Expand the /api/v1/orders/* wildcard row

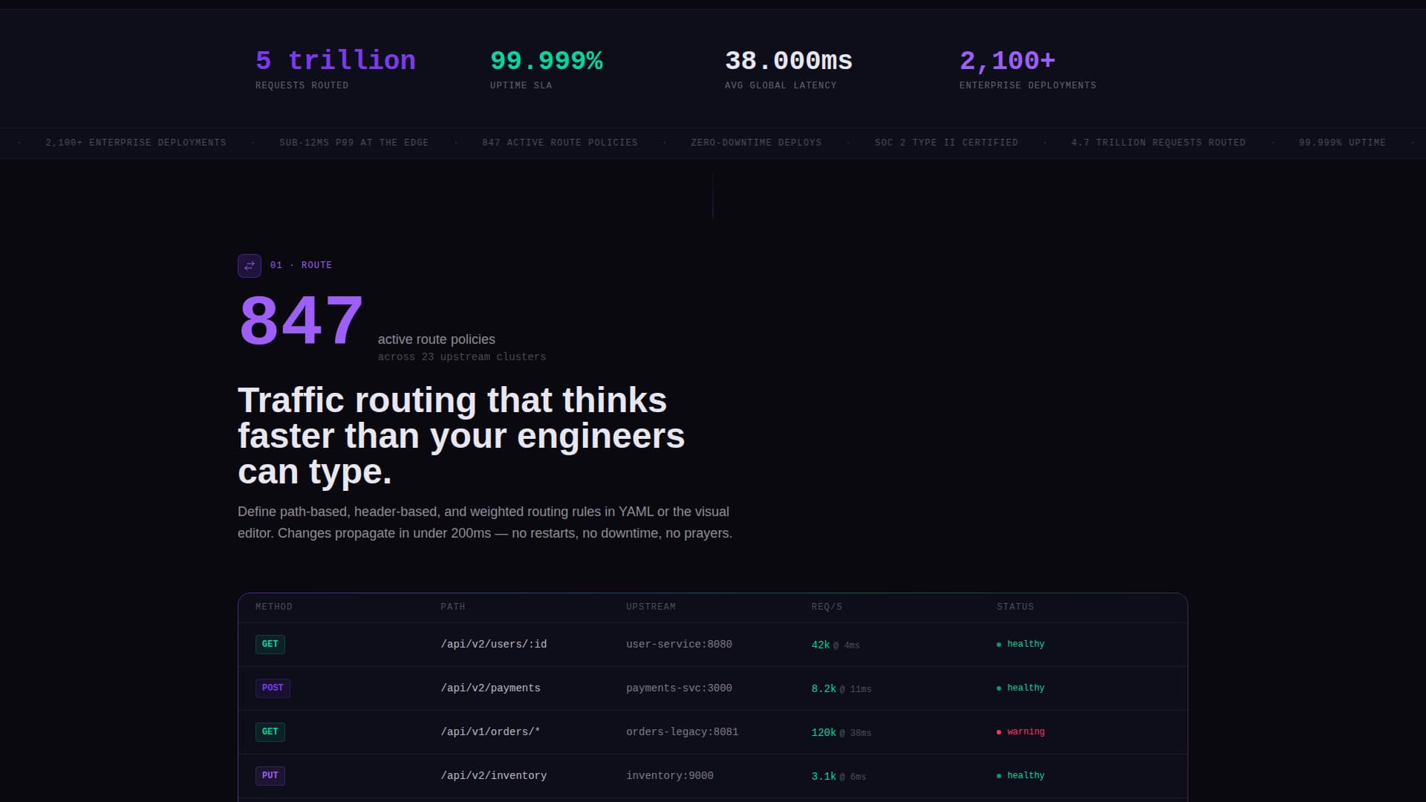click(490, 731)
